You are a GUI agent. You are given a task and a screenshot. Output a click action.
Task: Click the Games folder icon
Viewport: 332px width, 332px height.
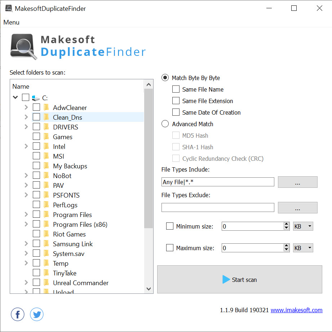[46, 137]
